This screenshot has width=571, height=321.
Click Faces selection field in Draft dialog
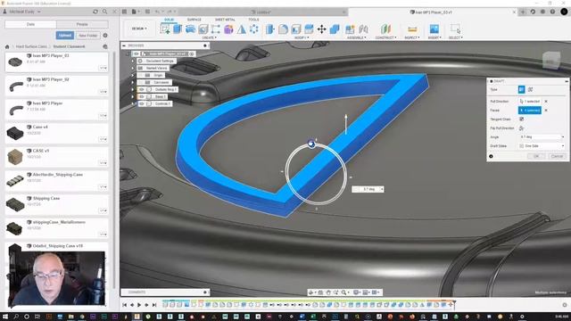530,111
